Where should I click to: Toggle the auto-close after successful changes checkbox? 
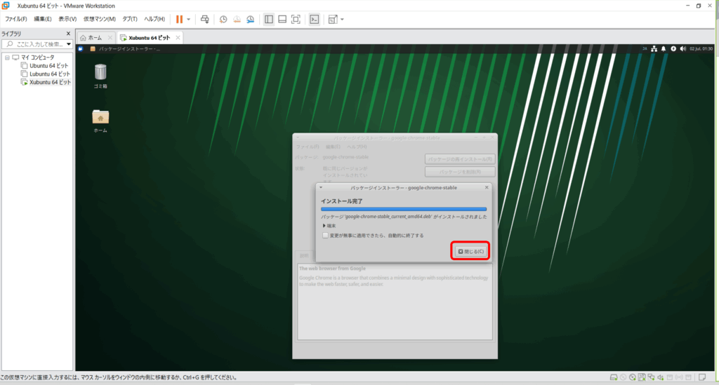pyautogui.click(x=325, y=236)
